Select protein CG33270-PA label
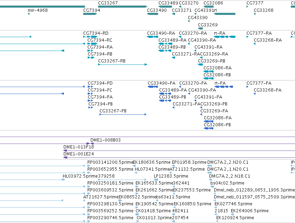295x223 pixels. pyautogui.click(x=193, y=83)
